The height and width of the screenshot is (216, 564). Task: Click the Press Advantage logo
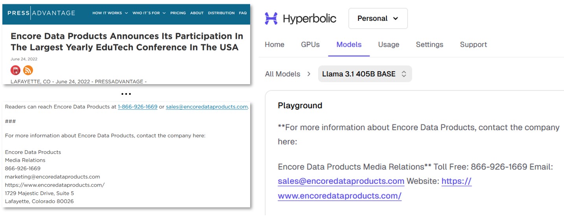point(41,13)
